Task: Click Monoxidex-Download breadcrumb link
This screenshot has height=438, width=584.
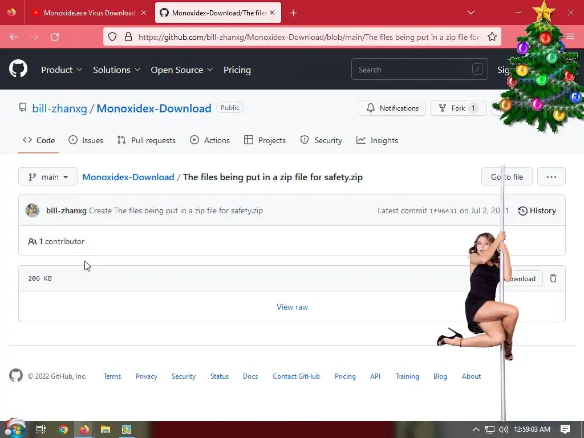Action: pos(128,177)
